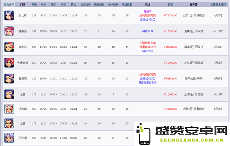Sort listings by 攻修 column
The height and width of the screenshot is (146, 230).
point(43,5)
